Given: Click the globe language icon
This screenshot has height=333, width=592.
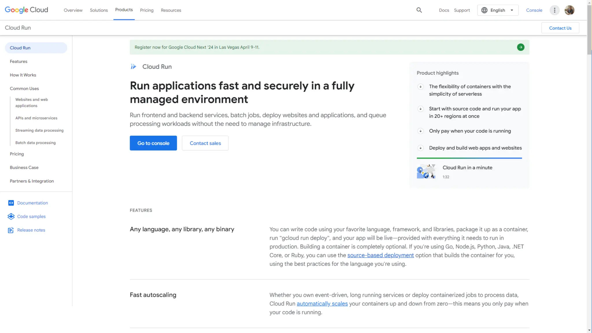Looking at the screenshot, I should (484, 10).
